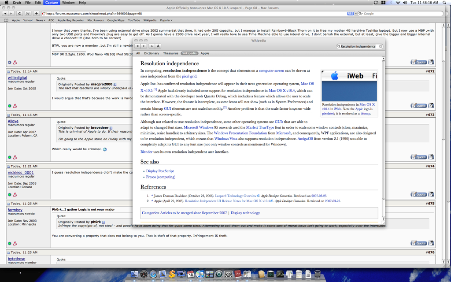Report williedigital's post with warning icon

coord(15,106)
